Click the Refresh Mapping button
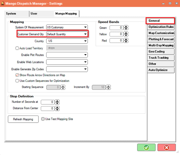The height and width of the screenshot is (155, 180). tap(23, 119)
